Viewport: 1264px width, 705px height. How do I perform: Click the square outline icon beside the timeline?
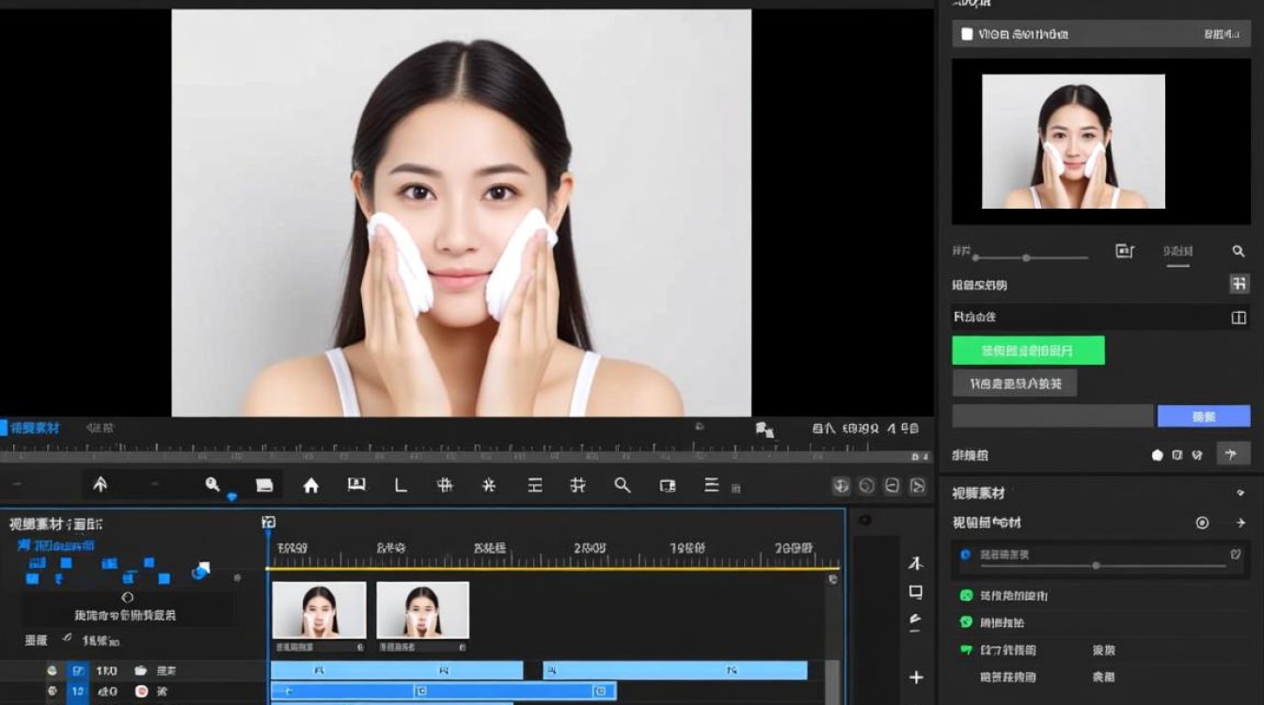(x=915, y=592)
